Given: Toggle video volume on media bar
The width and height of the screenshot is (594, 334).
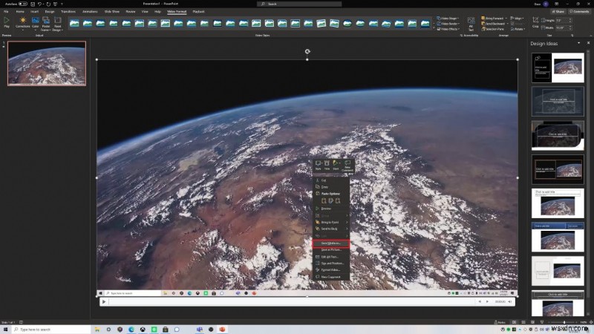Looking at the screenshot, I should tap(510, 302).
